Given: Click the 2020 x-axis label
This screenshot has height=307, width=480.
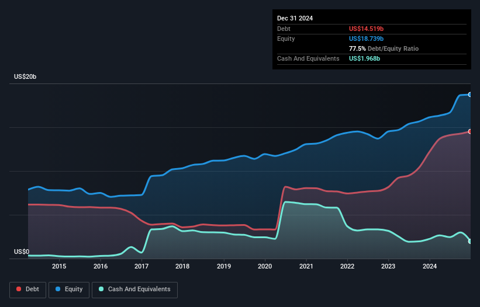Looking at the screenshot, I should tap(265, 266).
